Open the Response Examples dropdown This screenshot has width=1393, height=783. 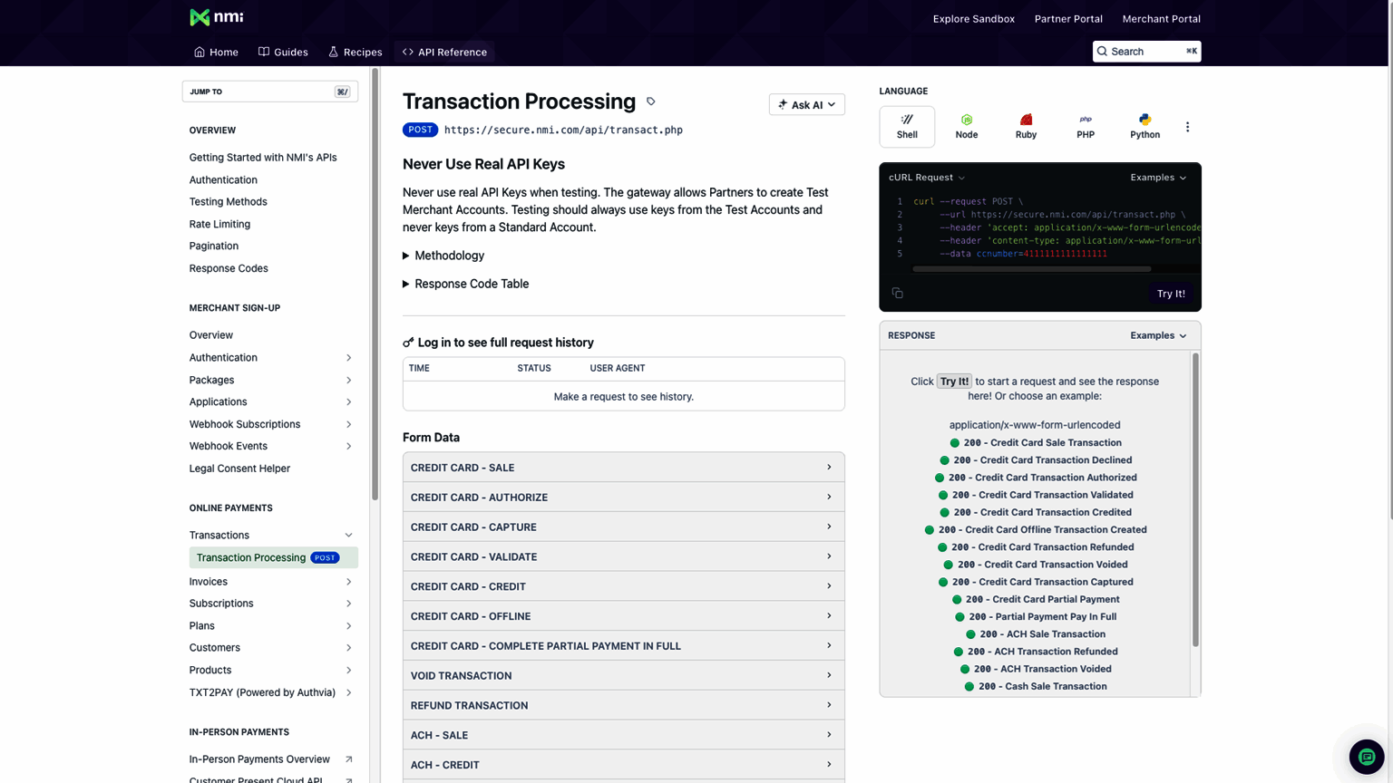click(x=1157, y=335)
